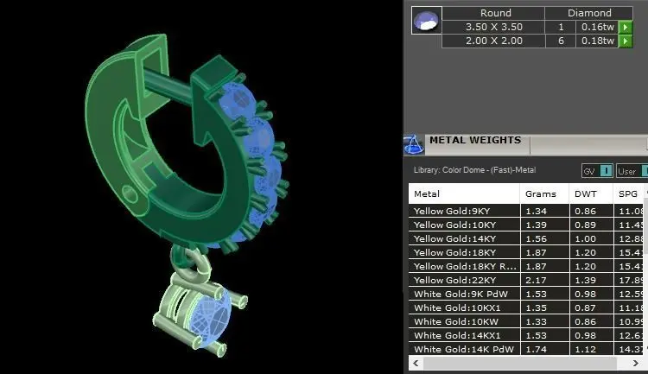Select the White Gold:10KX1 row
This screenshot has width=648, height=374.
526,307
